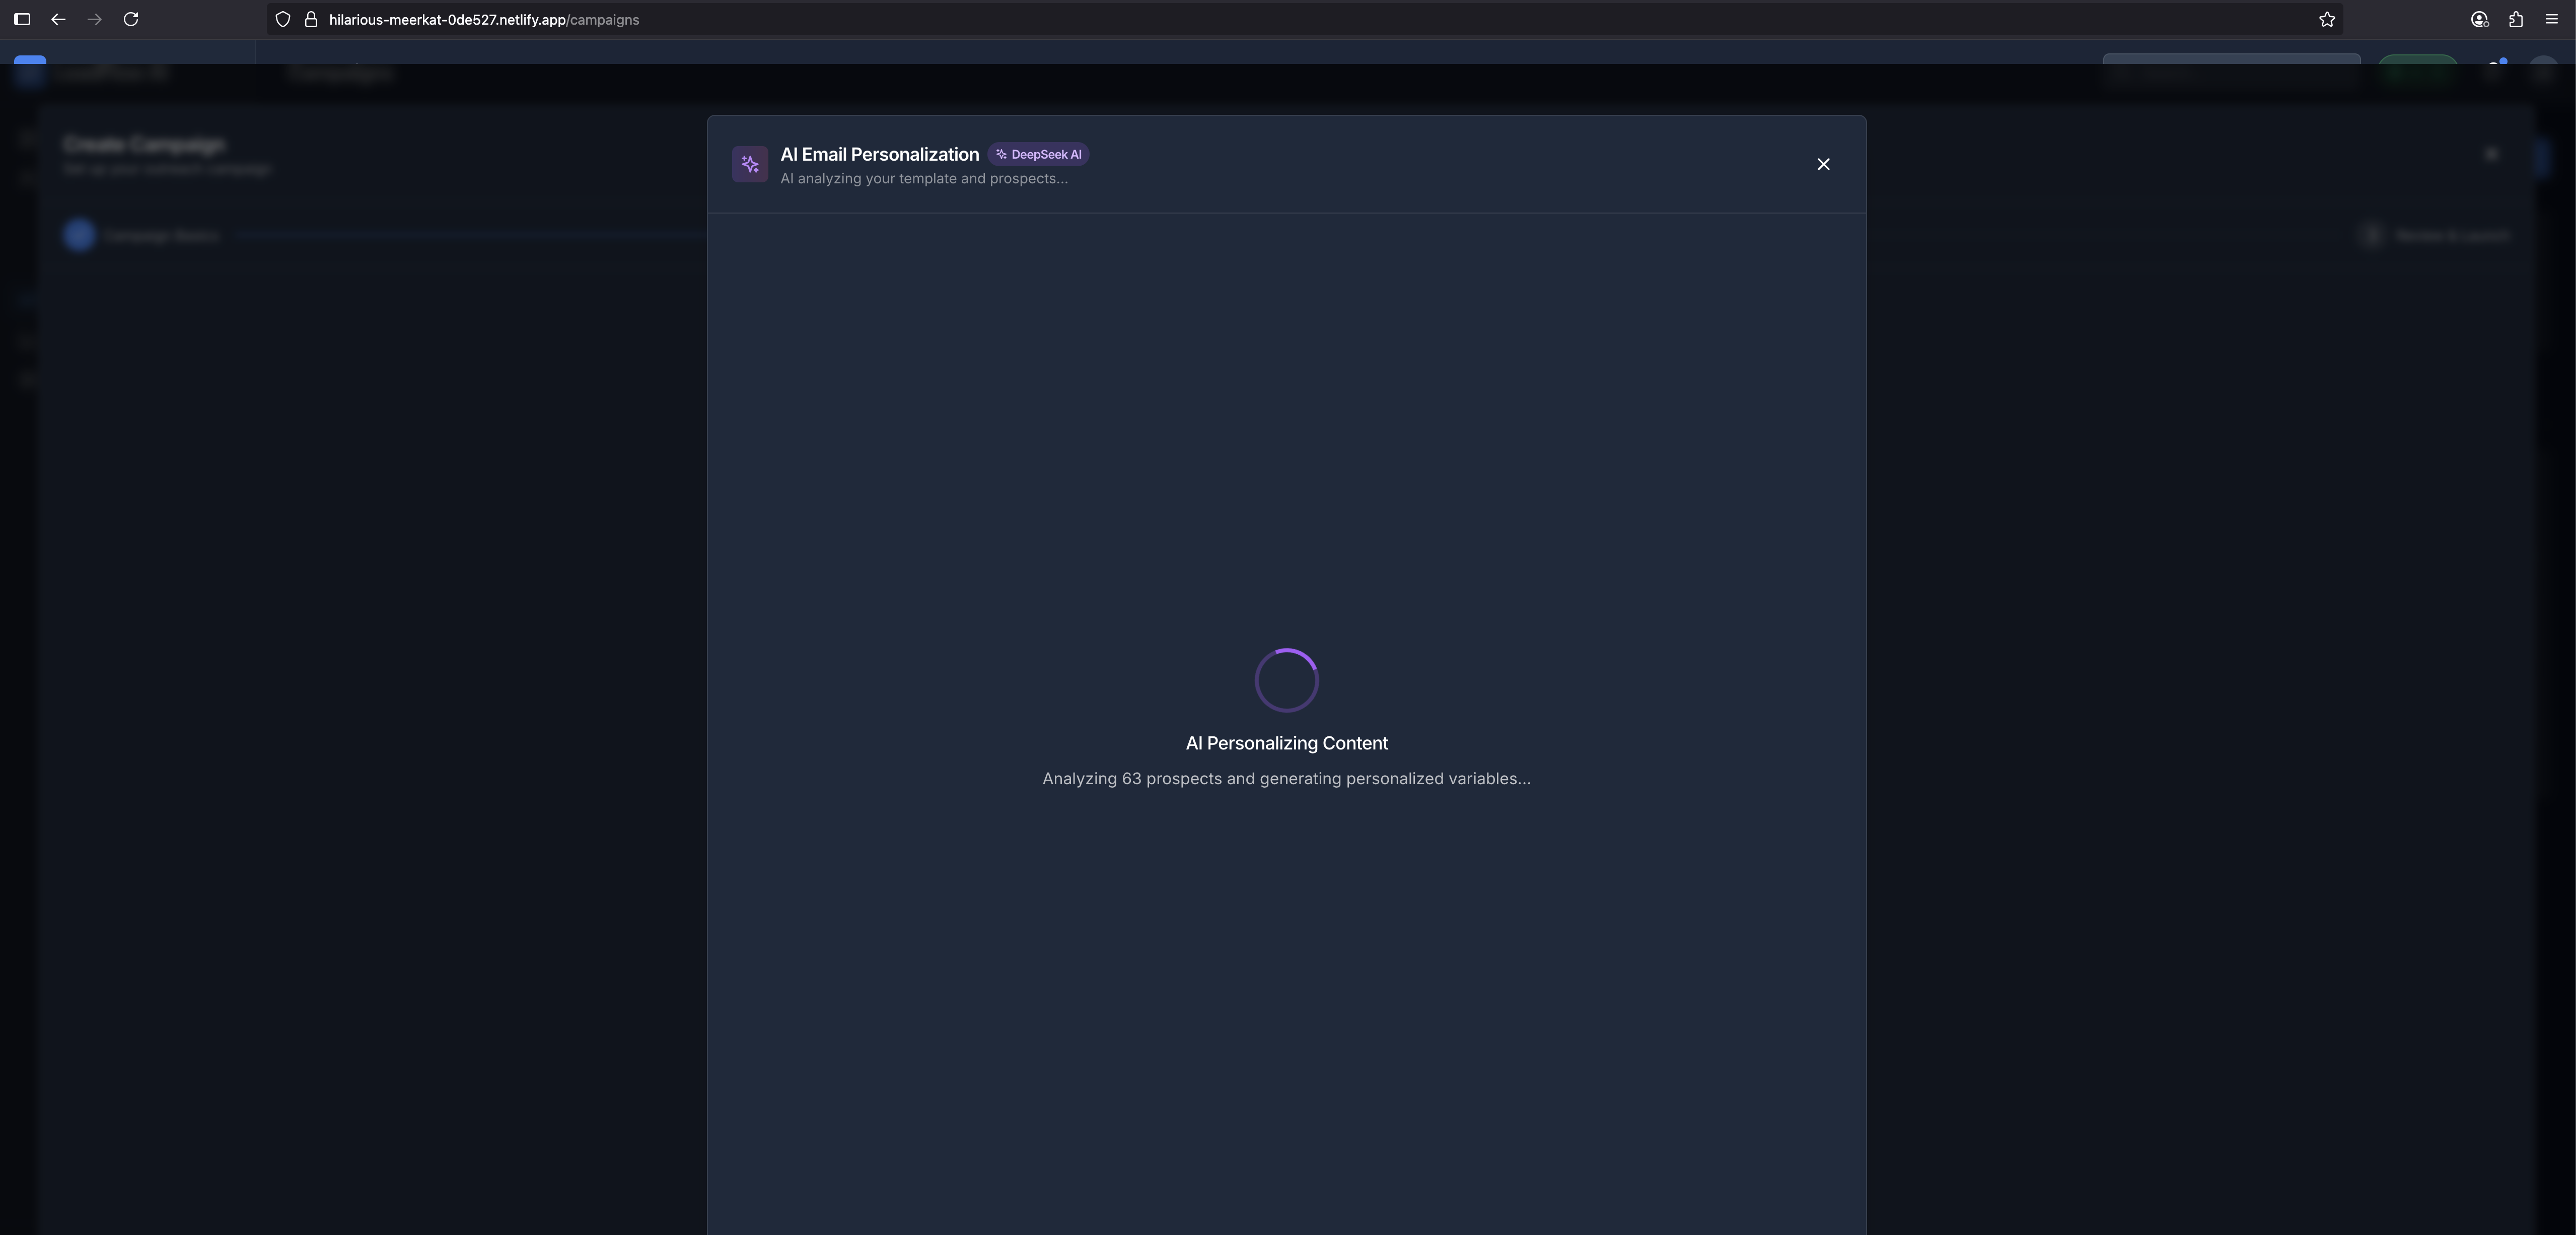Image resolution: width=2576 pixels, height=1235 pixels.
Task: Open the browser hamburger menu
Action: click(2551, 19)
